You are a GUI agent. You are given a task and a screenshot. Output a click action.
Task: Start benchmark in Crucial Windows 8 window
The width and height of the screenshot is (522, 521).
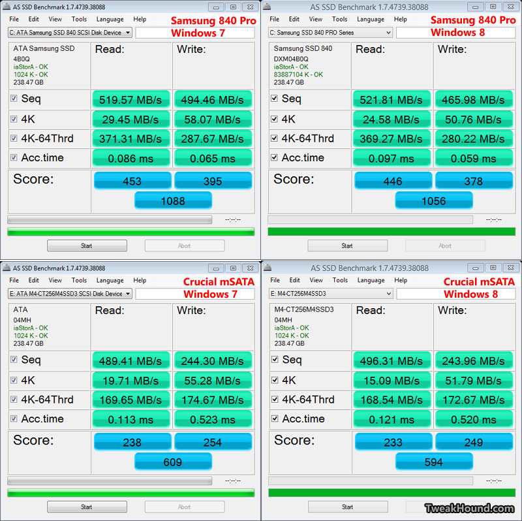(x=348, y=507)
